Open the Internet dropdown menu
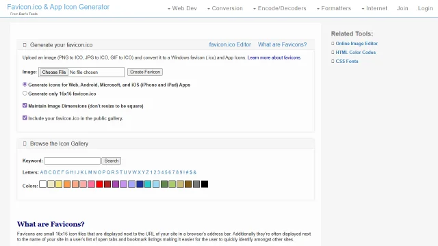 click(x=374, y=8)
